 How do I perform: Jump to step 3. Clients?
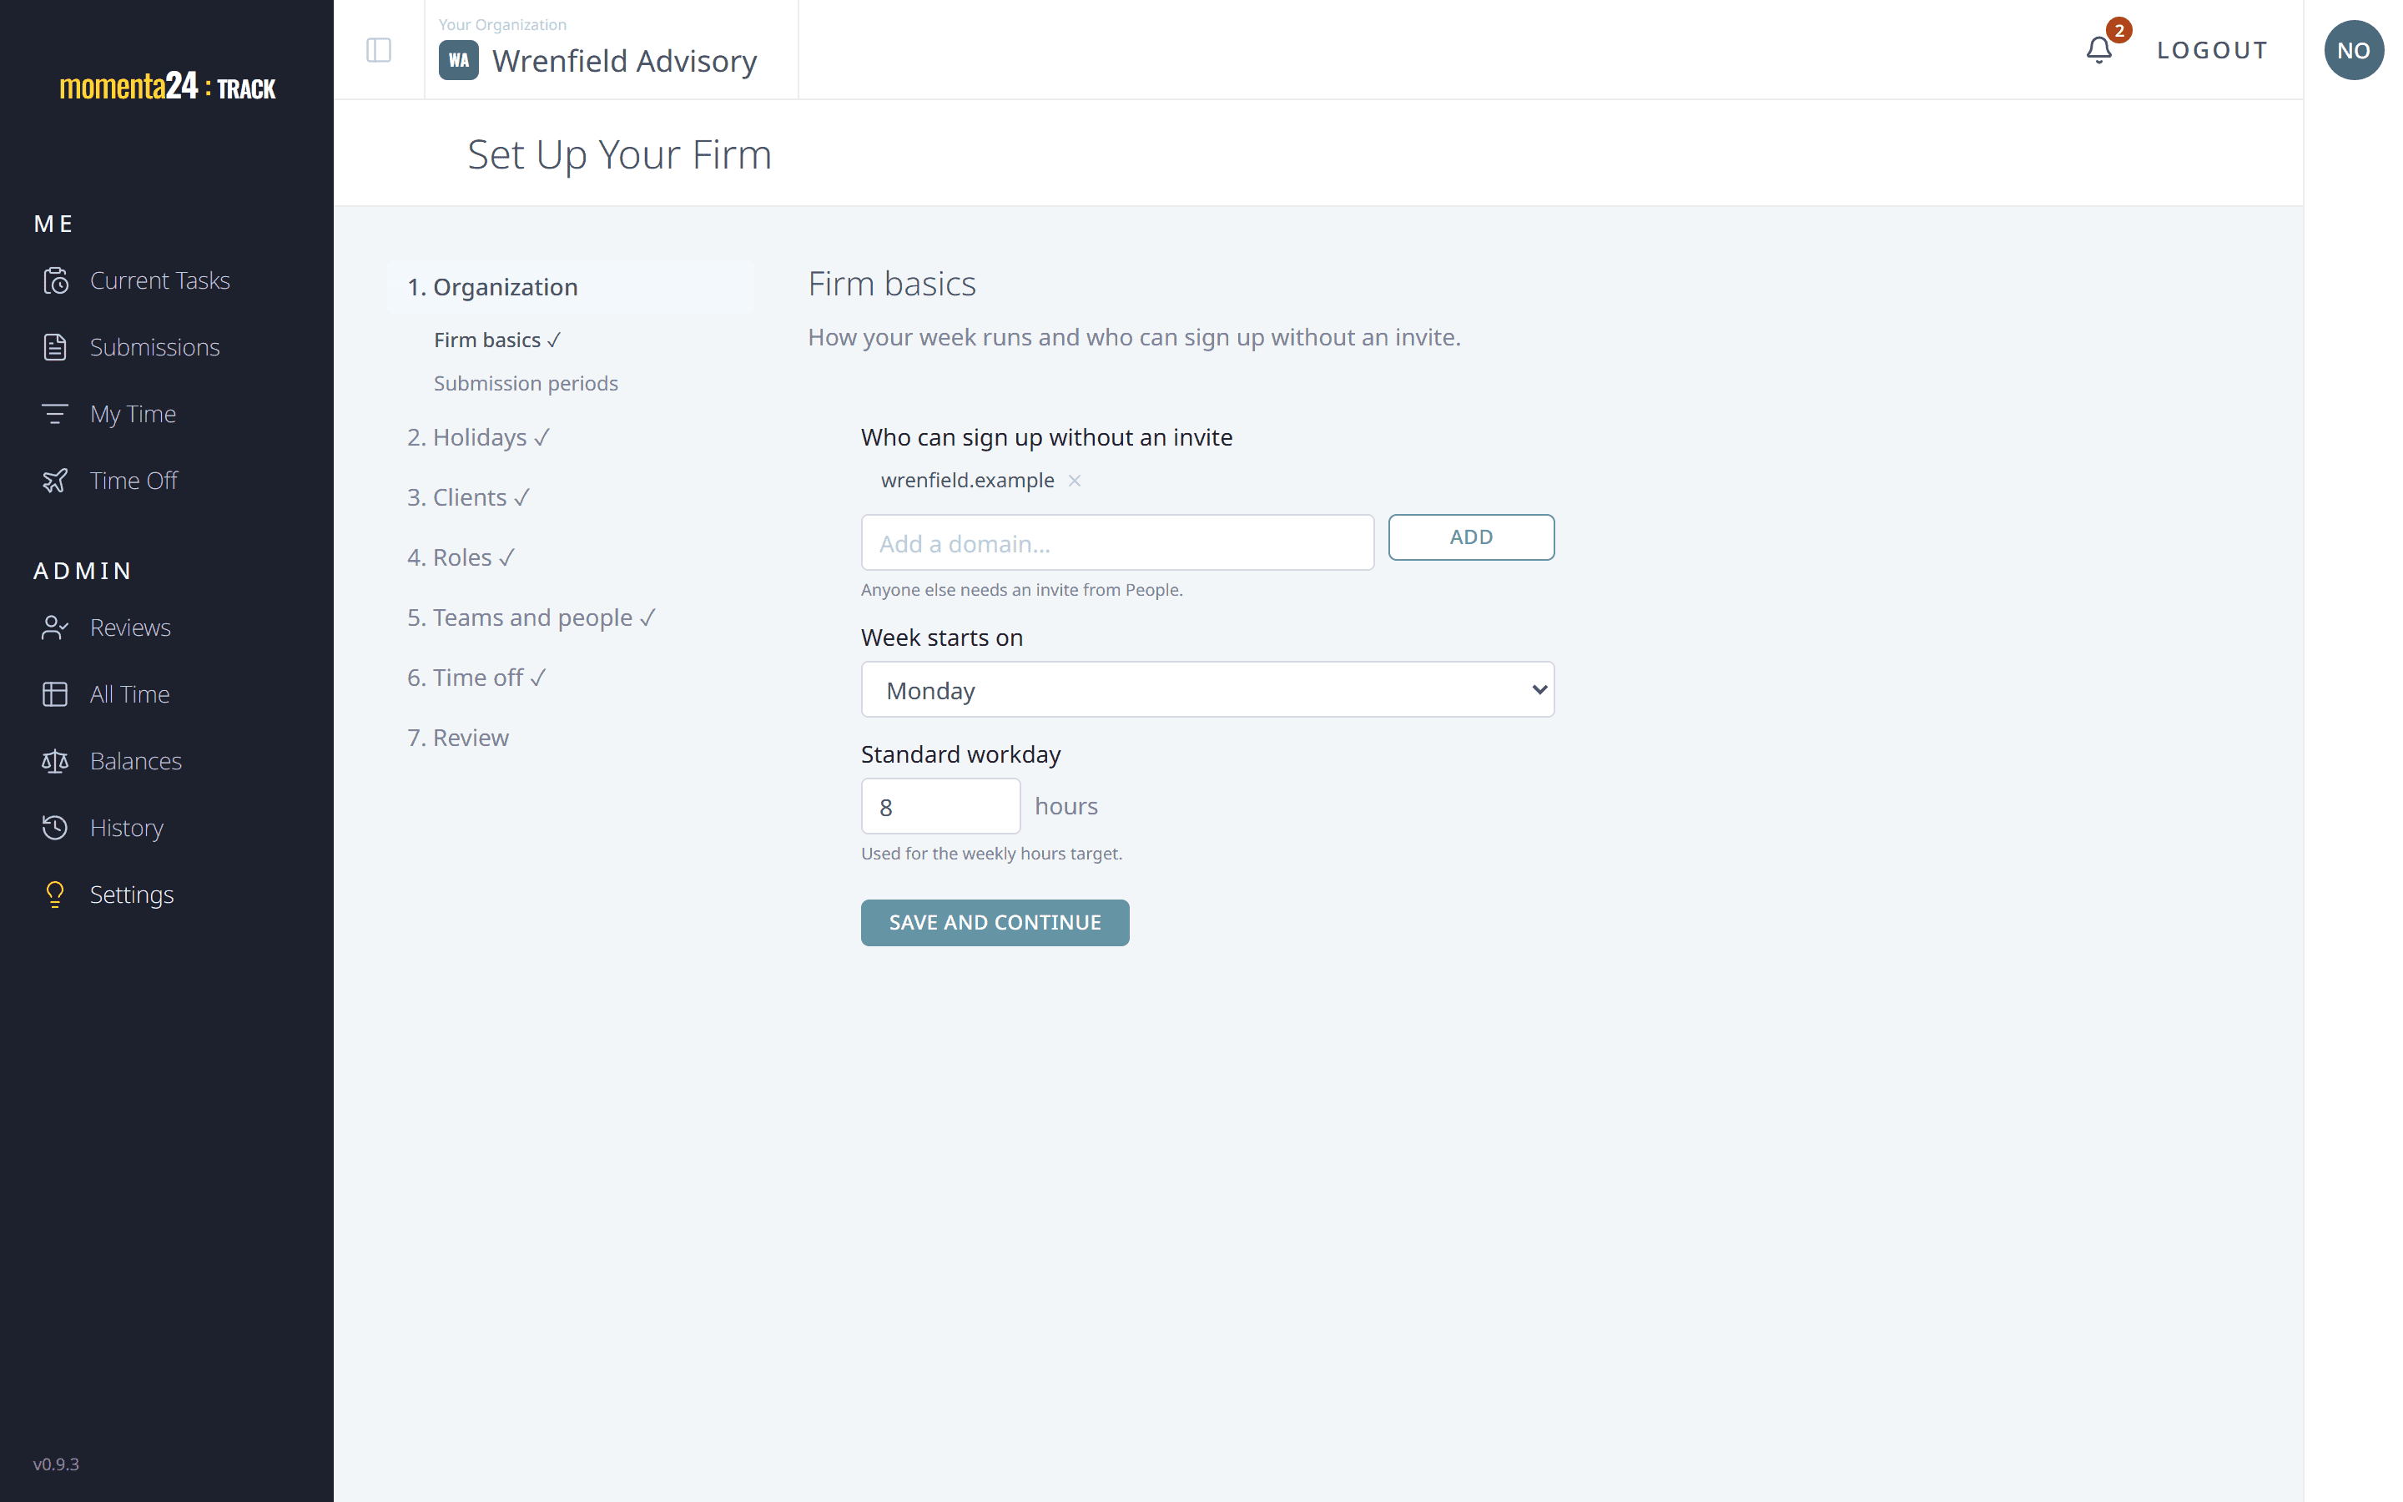pyautogui.click(x=469, y=497)
